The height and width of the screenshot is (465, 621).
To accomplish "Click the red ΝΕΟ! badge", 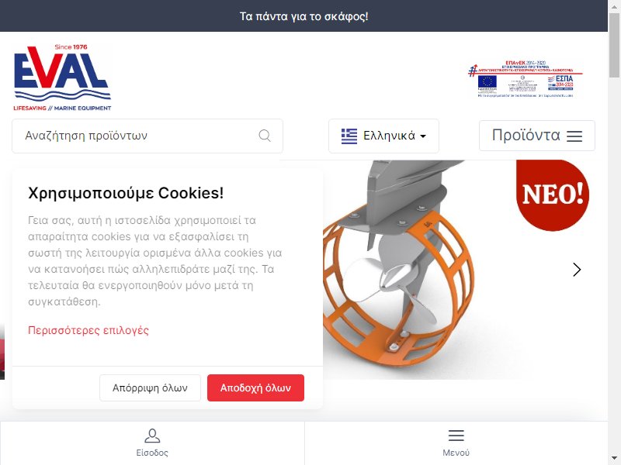I will point(553,195).
